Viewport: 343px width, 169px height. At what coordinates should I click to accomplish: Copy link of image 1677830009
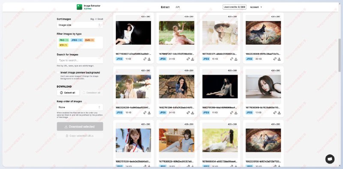coord(275,112)
